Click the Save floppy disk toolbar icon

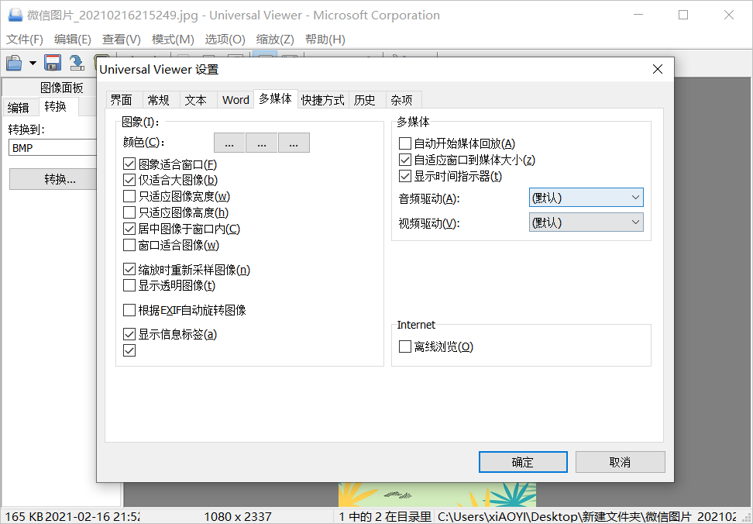(53, 63)
